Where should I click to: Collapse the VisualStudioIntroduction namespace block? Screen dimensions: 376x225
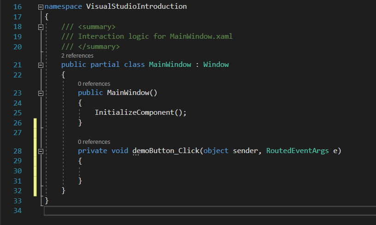point(41,7)
